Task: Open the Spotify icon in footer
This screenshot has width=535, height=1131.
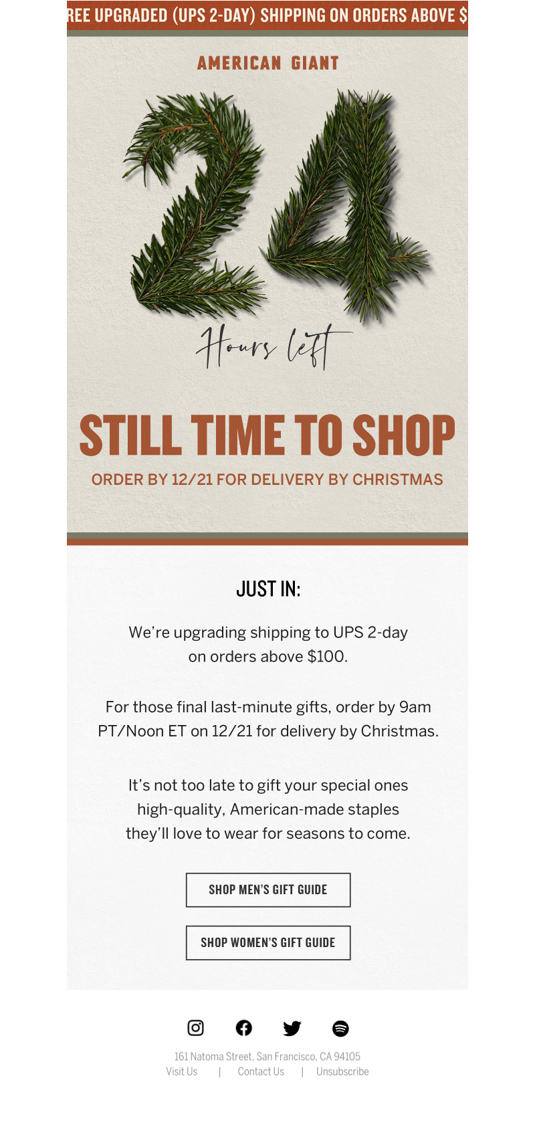Action: pyautogui.click(x=340, y=1029)
